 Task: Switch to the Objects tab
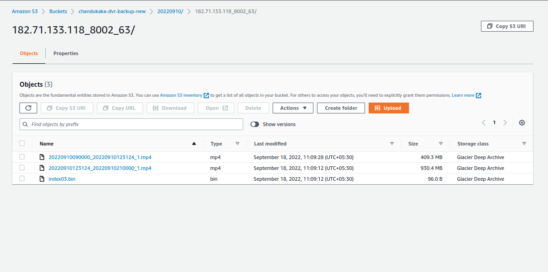[29, 53]
